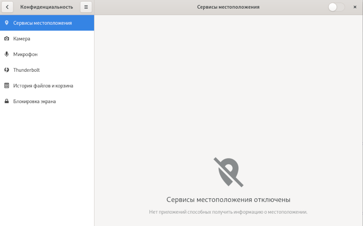Viewport: 363px width, 226px height.
Task: Switch to the "Микрофон" settings
Action: click(25, 54)
